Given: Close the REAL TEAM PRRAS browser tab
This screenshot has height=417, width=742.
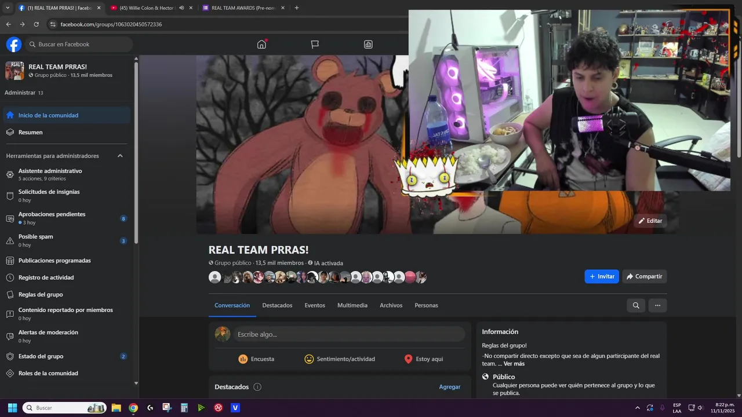Looking at the screenshot, I should [99, 8].
